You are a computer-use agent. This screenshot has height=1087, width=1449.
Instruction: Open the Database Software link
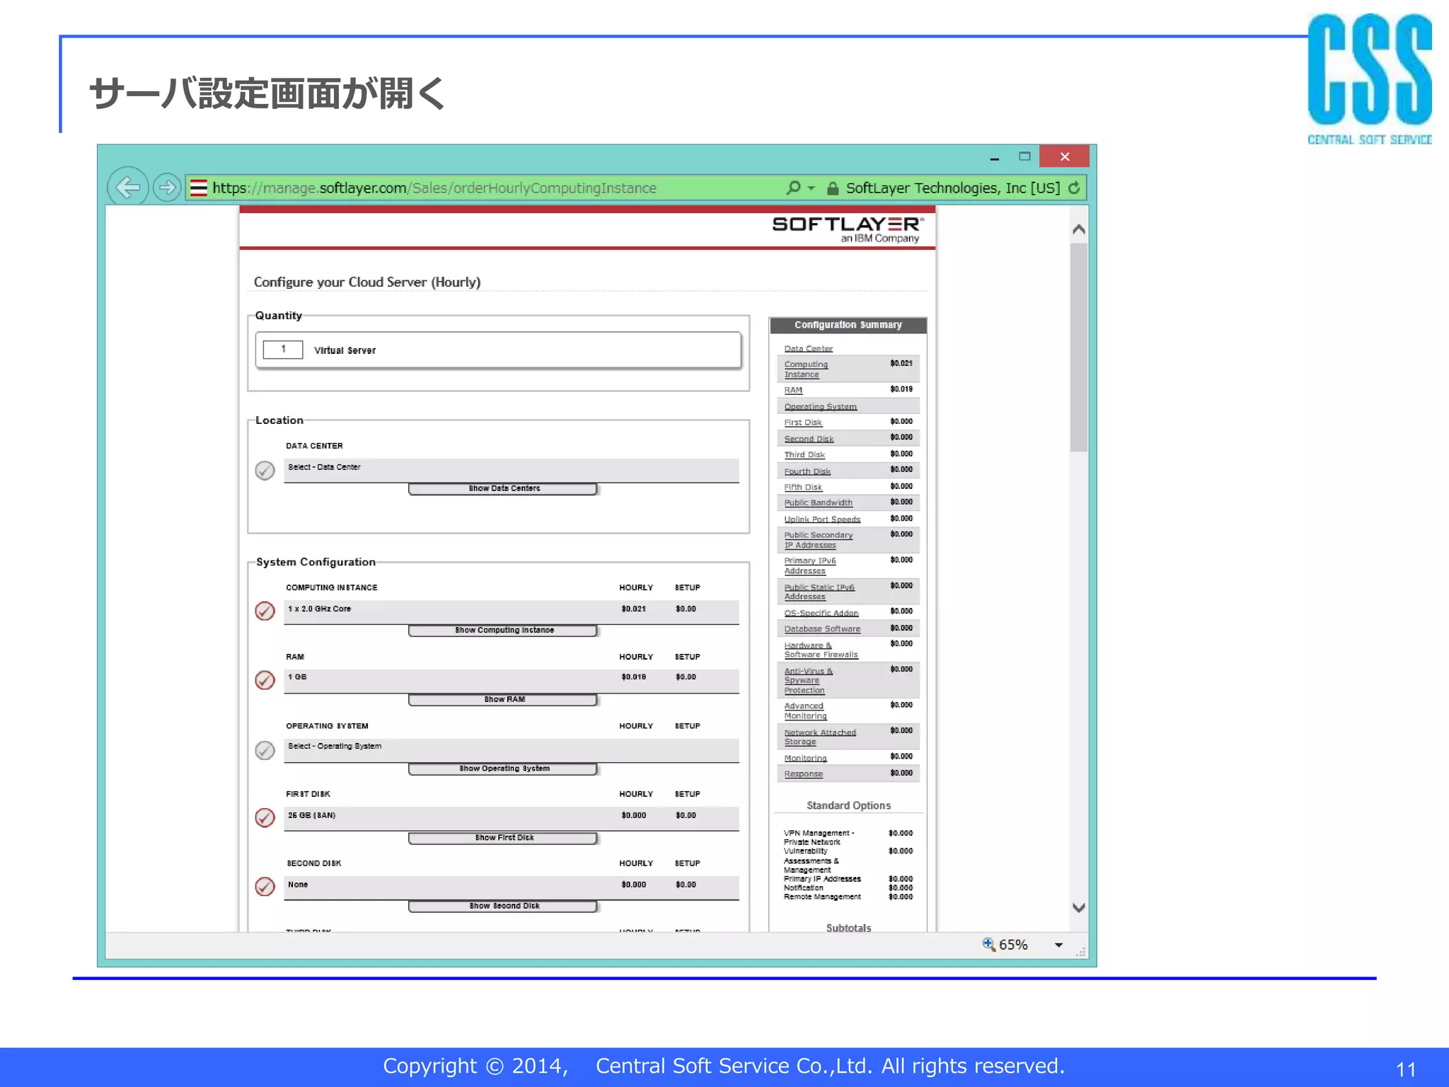(822, 628)
